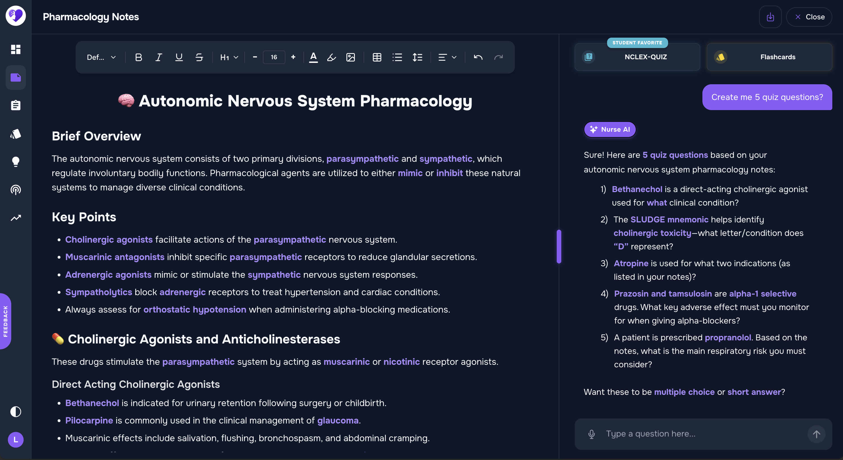Click the multiple choice link in chat

684,392
